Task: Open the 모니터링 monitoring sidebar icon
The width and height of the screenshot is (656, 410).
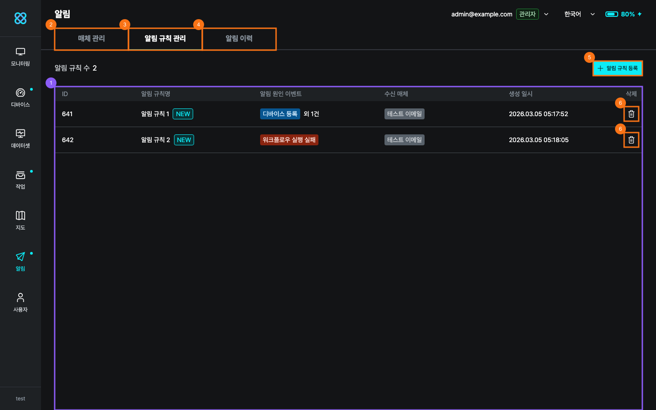Action: (20, 57)
